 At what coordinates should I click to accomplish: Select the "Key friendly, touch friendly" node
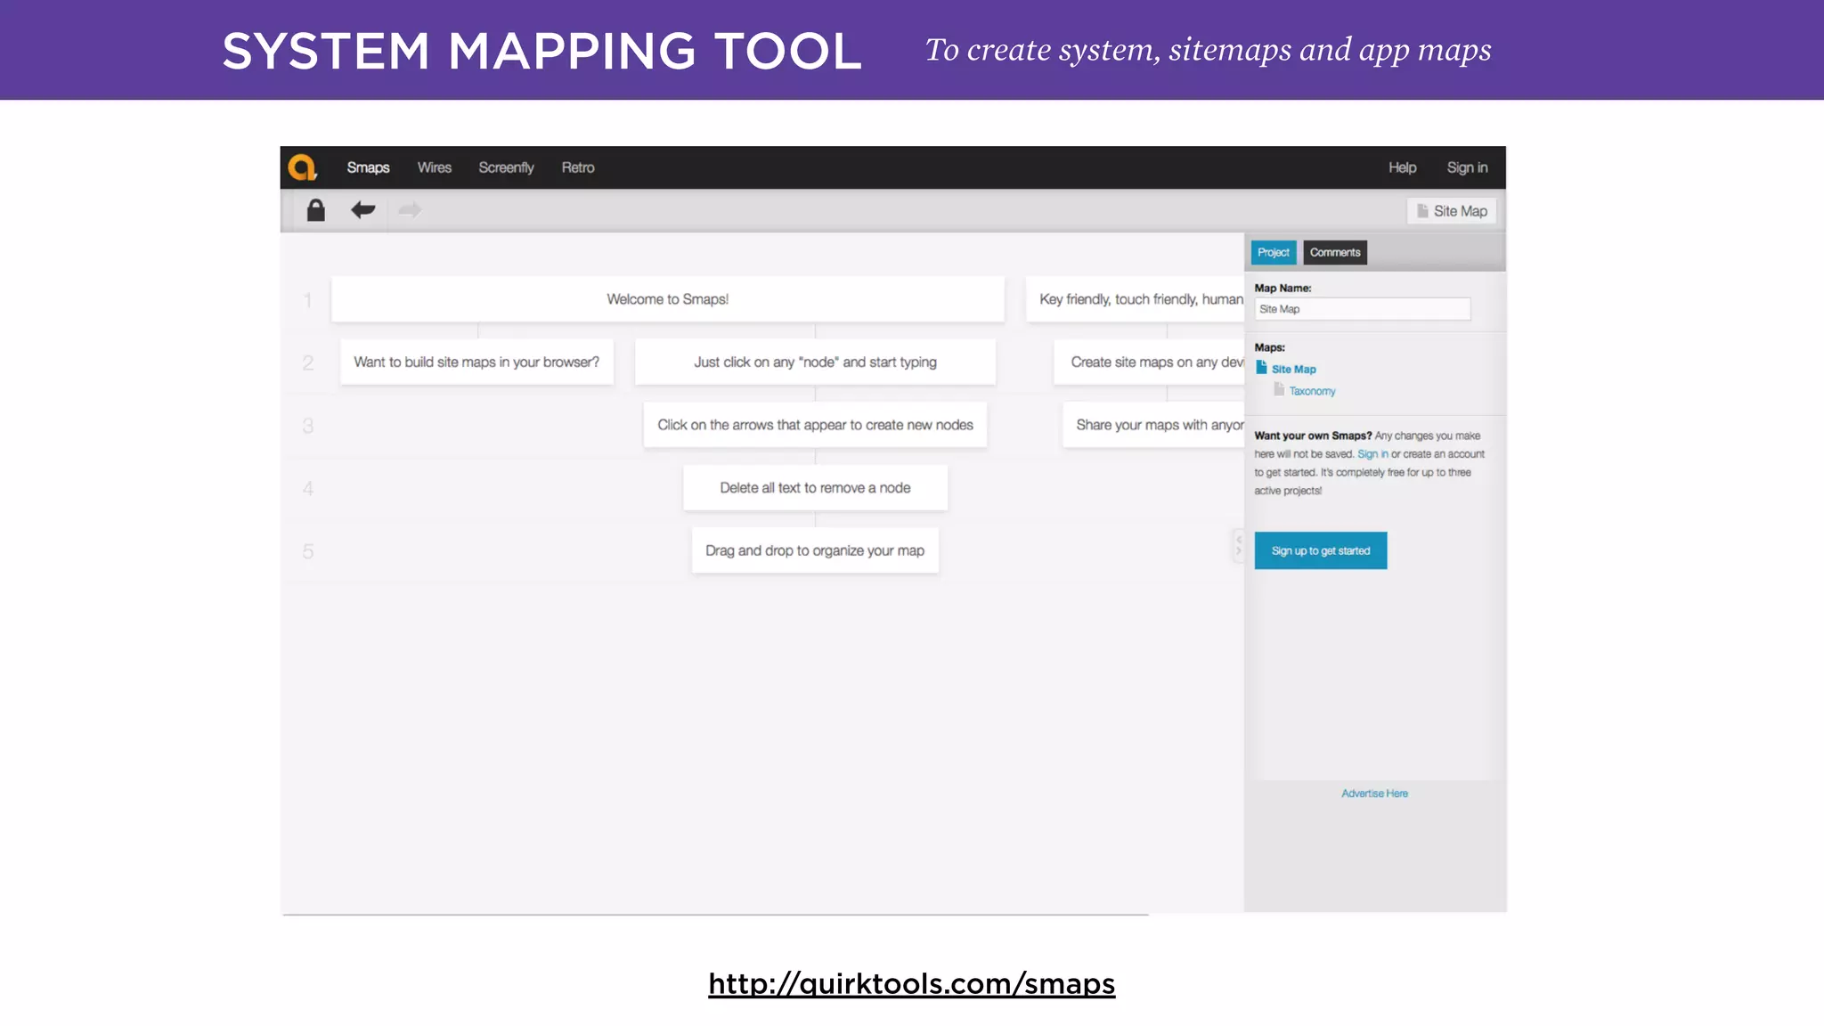pyautogui.click(x=1136, y=299)
